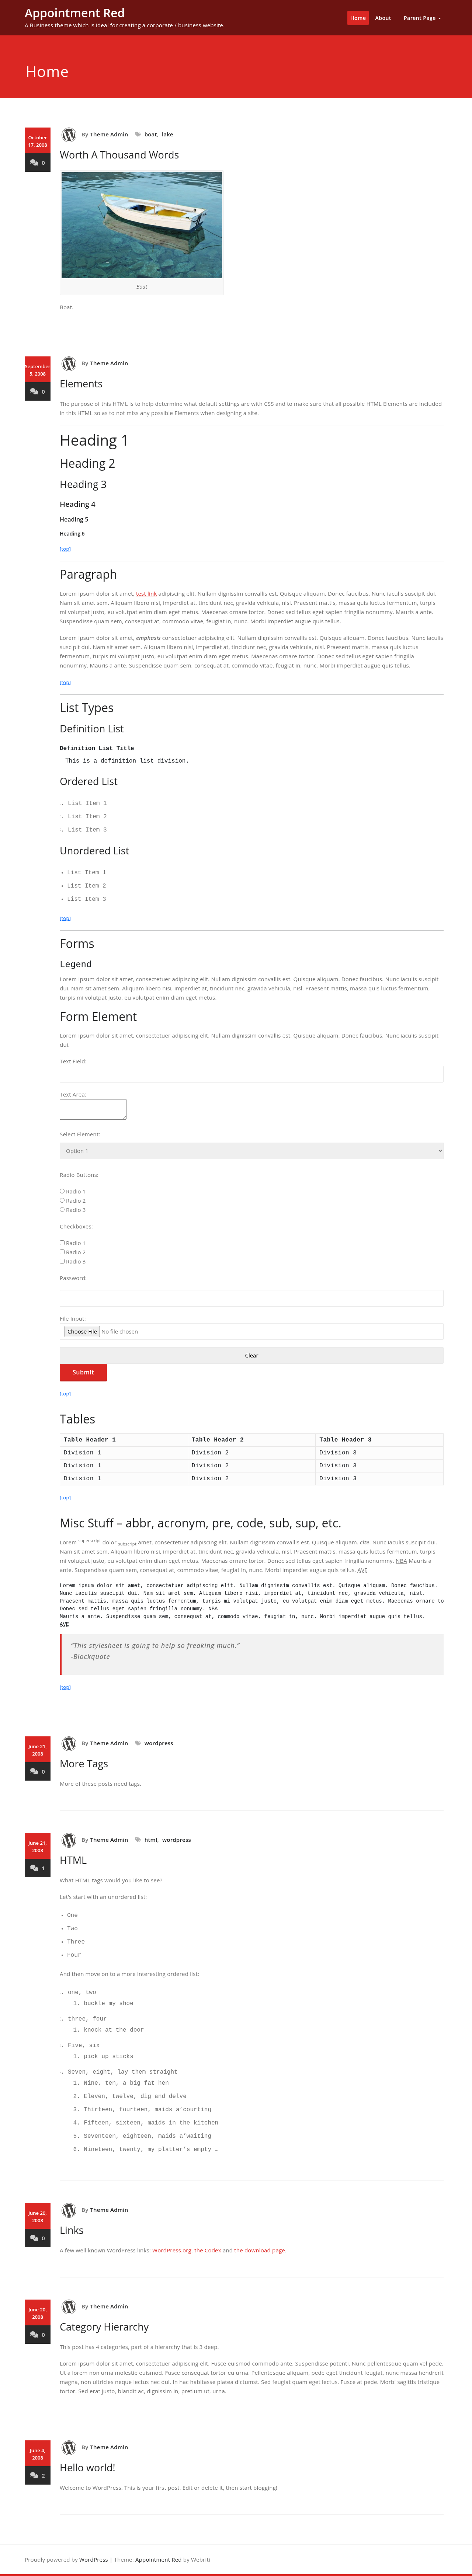Image resolution: width=472 pixels, height=2576 pixels.
Task: Follow the download page link
Action: click(260, 2251)
